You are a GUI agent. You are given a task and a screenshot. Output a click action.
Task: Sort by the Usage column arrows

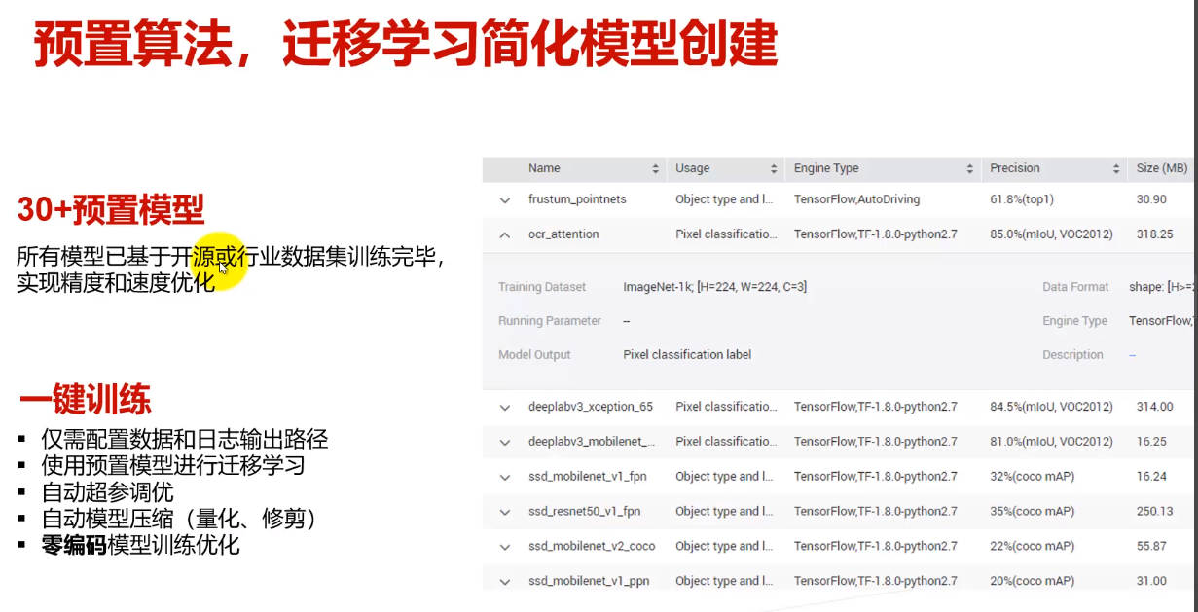click(x=774, y=169)
